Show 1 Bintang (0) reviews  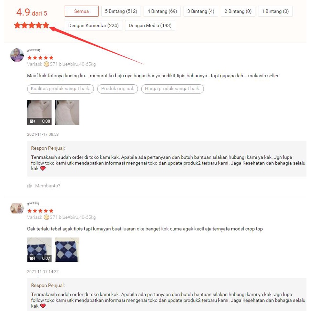pos(275,11)
